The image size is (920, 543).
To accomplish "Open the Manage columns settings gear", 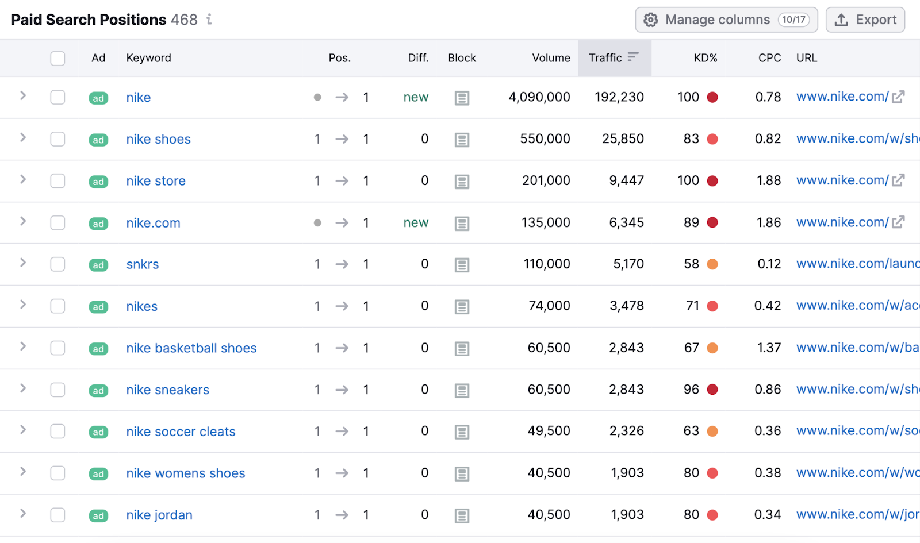I will tap(650, 19).
